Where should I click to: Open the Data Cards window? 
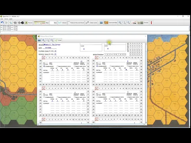(x=92, y=23)
